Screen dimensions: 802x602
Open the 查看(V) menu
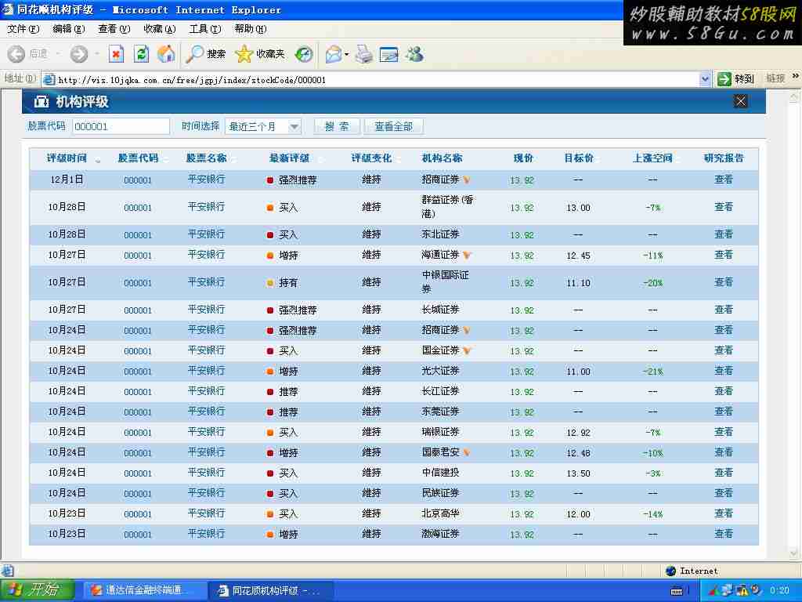click(114, 29)
